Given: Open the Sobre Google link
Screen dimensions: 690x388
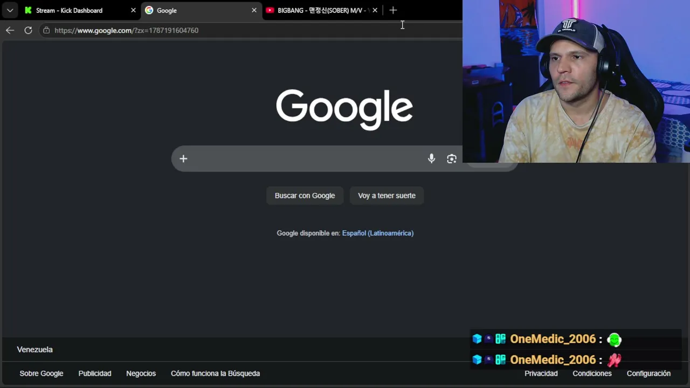Looking at the screenshot, I should (x=42, y=373).
